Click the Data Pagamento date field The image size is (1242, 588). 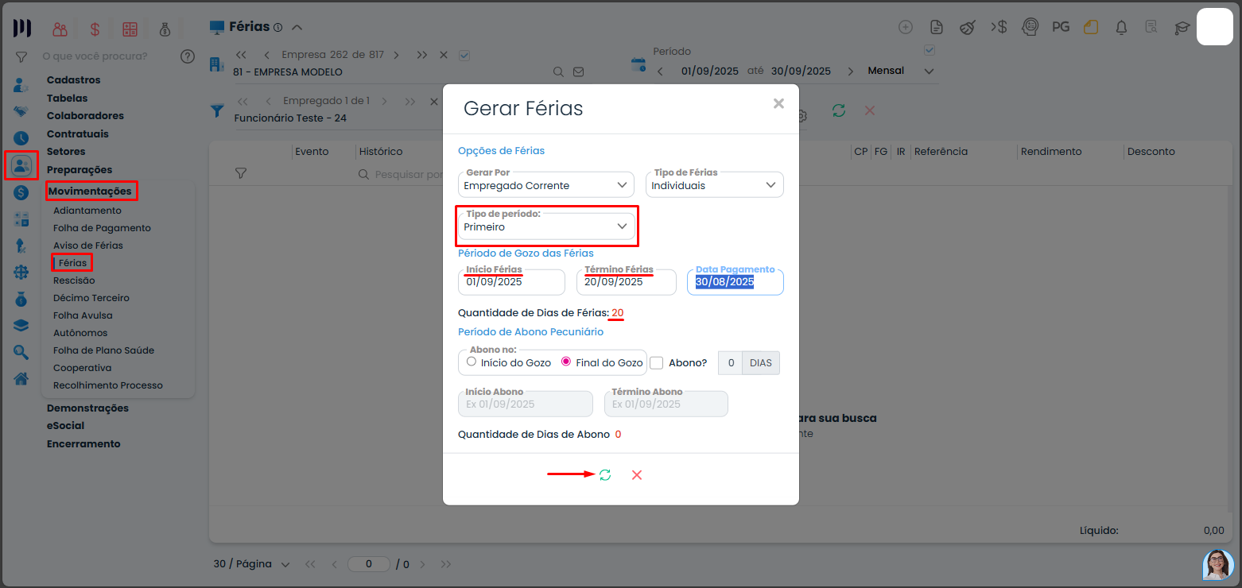click(x=735, y=282)
